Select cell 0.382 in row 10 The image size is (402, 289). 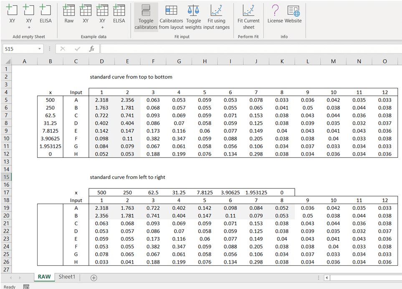coord(153,138)
